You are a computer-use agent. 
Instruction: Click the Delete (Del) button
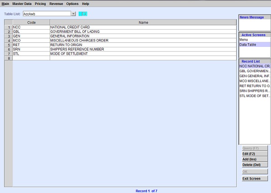coord(255,165)
